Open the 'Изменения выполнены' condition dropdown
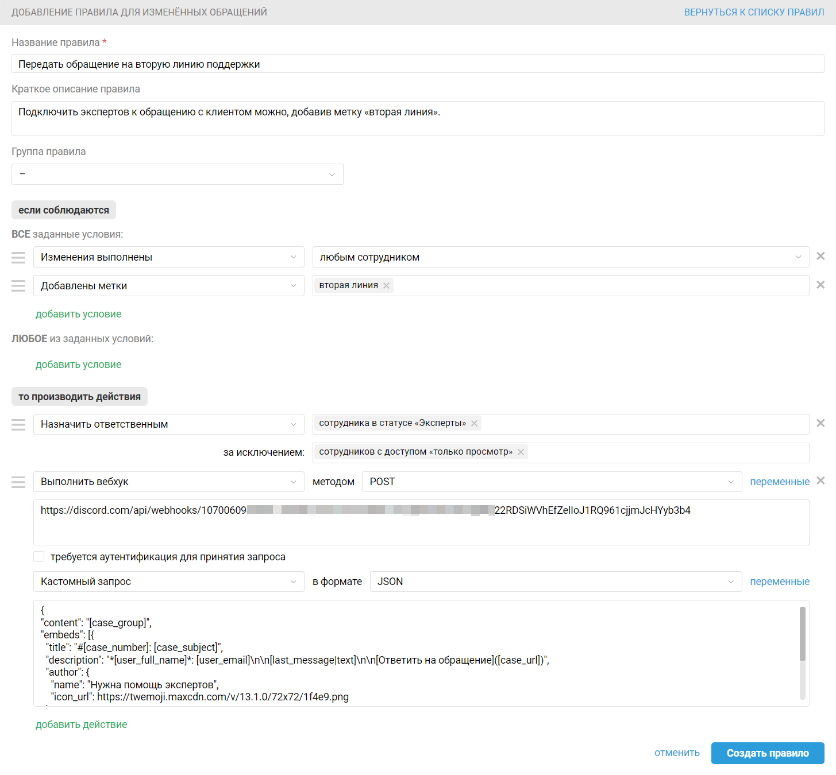 [169, 257]
